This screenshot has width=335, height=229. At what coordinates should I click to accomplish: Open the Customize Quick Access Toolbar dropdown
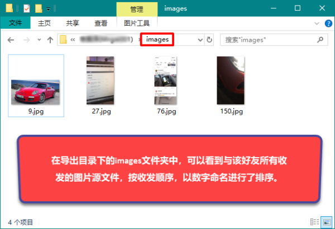click(49, 9)
